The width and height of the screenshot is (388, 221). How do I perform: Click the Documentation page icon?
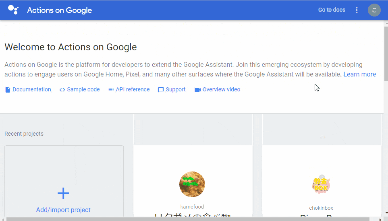pyautogui.click(x=8, y=90)
